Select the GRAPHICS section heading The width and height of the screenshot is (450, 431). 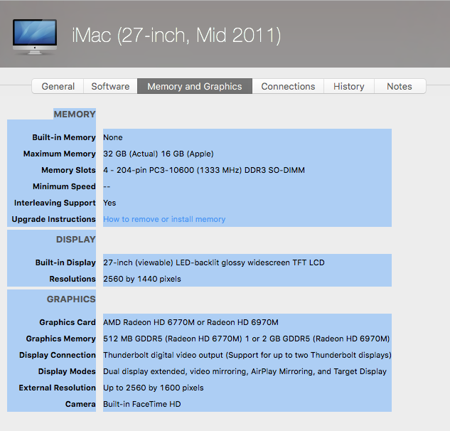click(71, 299)
